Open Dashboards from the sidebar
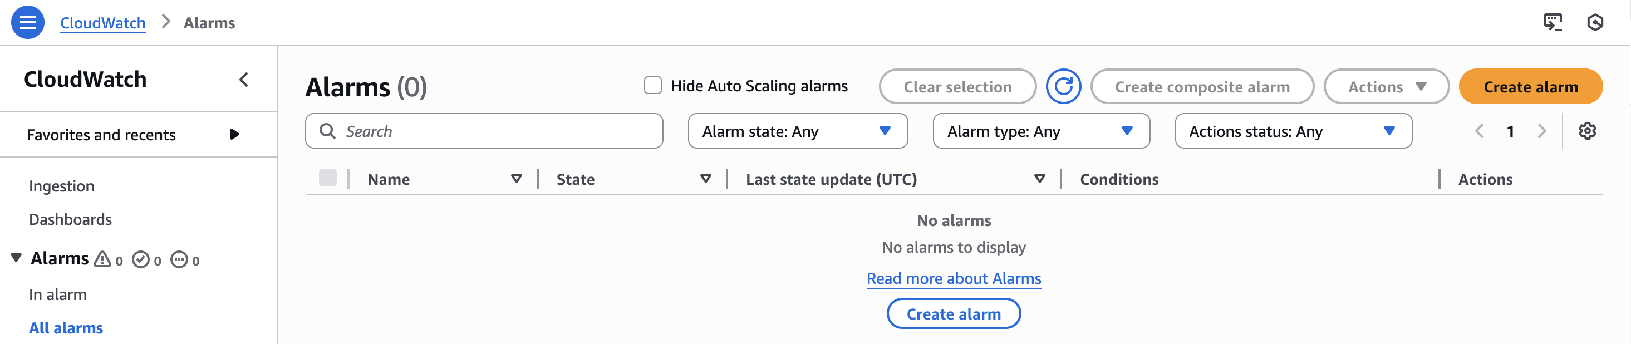This screenshot has width=1631, height=344. click(x=70, y=220)
